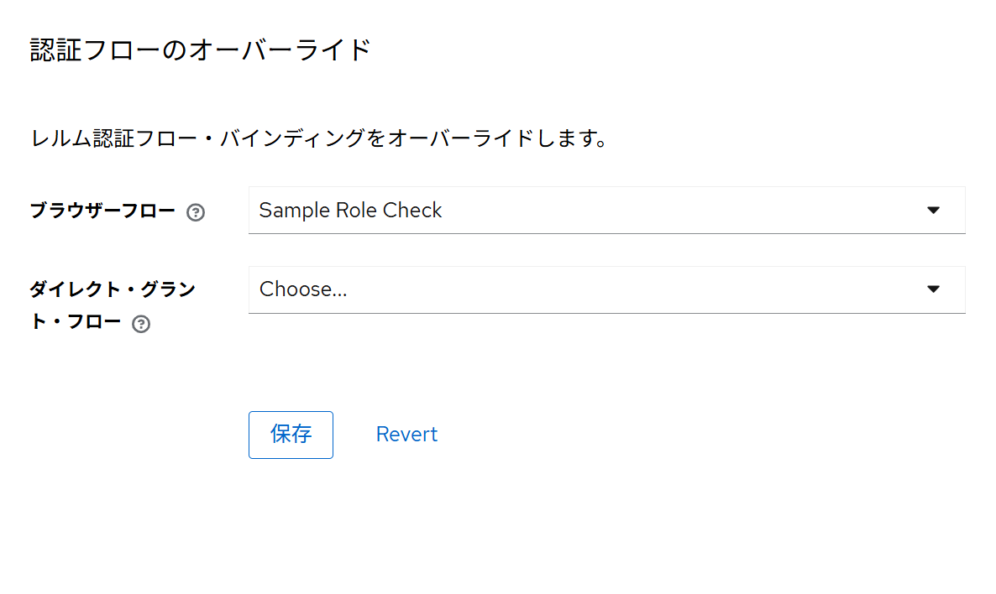Screen dimensions: 996x594
Task: Show tooltip via browser flow question mark
Action: [196, 212]
